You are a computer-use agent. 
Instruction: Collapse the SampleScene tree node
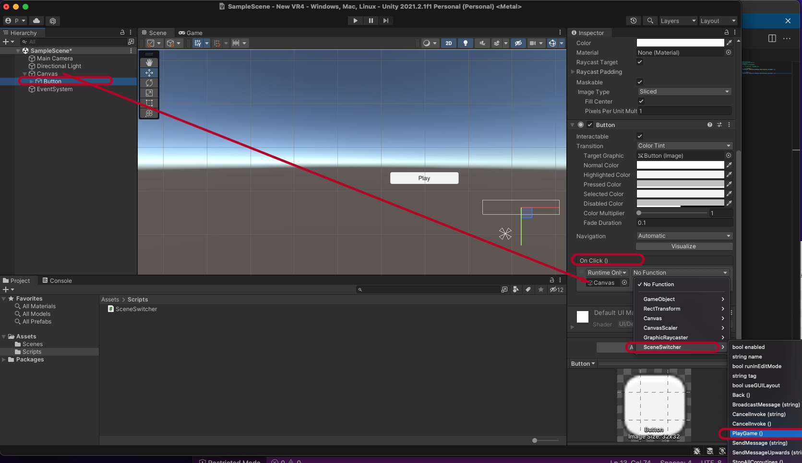[x=18, y=51]
